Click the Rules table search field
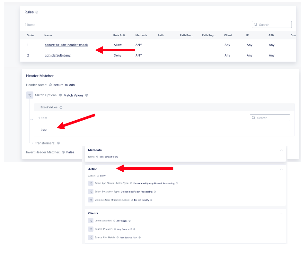308x257 pixels. (272, 24)
